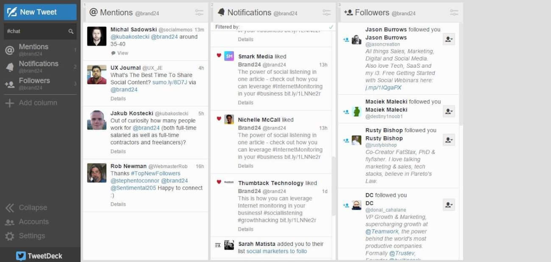Viewport: 551px width, 262px height.
Task: Open Settings via the gear icon
Action: [10, 236]
